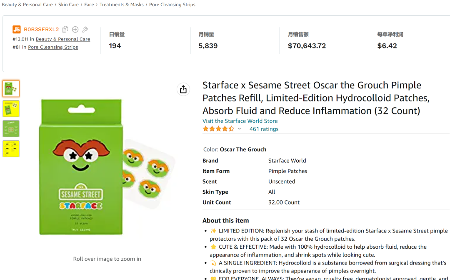This screenshot has width=450, height=280.
Task: Go to Skin Care breadcrumb
Action: [68, 5]
